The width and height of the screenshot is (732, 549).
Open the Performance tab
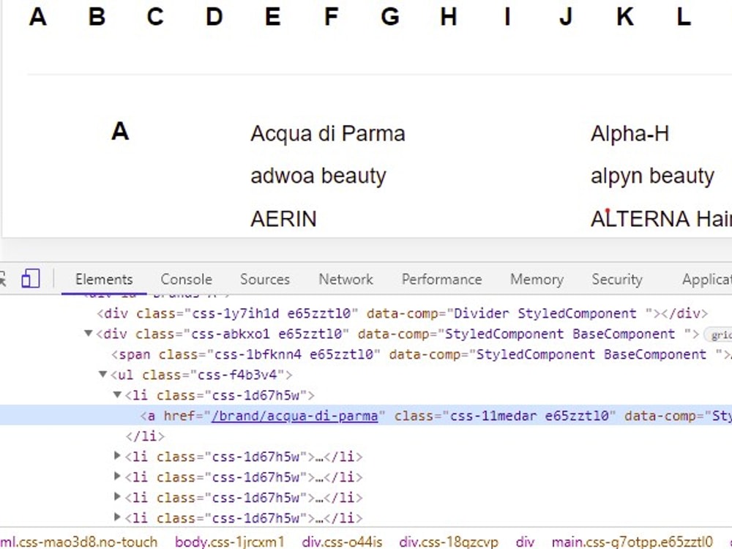point(441,279)
